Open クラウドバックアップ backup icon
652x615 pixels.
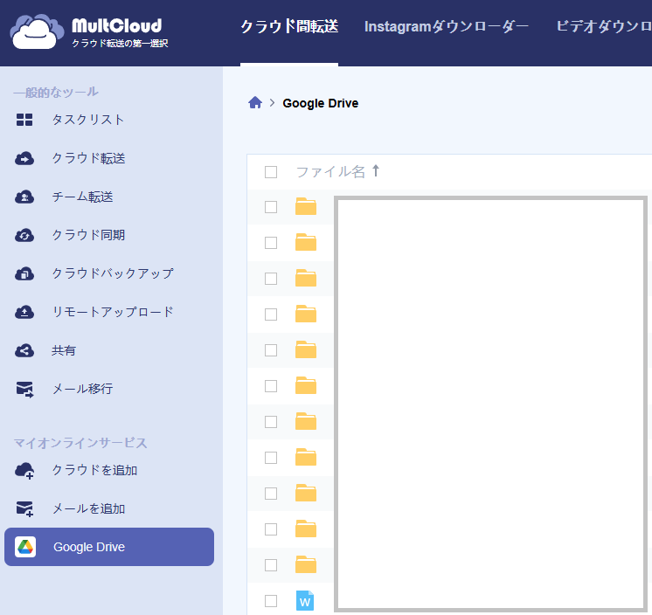click(x=24, y=273)
